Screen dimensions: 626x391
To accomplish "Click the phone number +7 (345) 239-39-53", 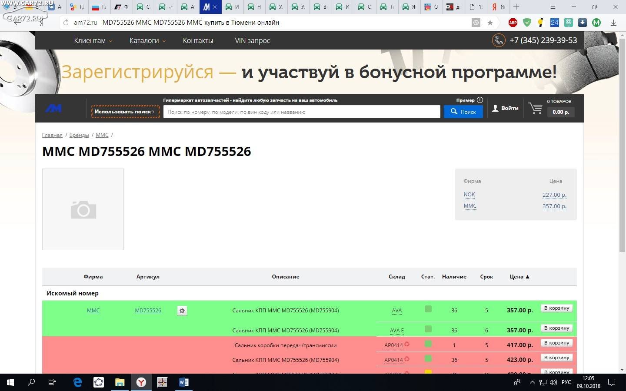I will pos(543,40).
